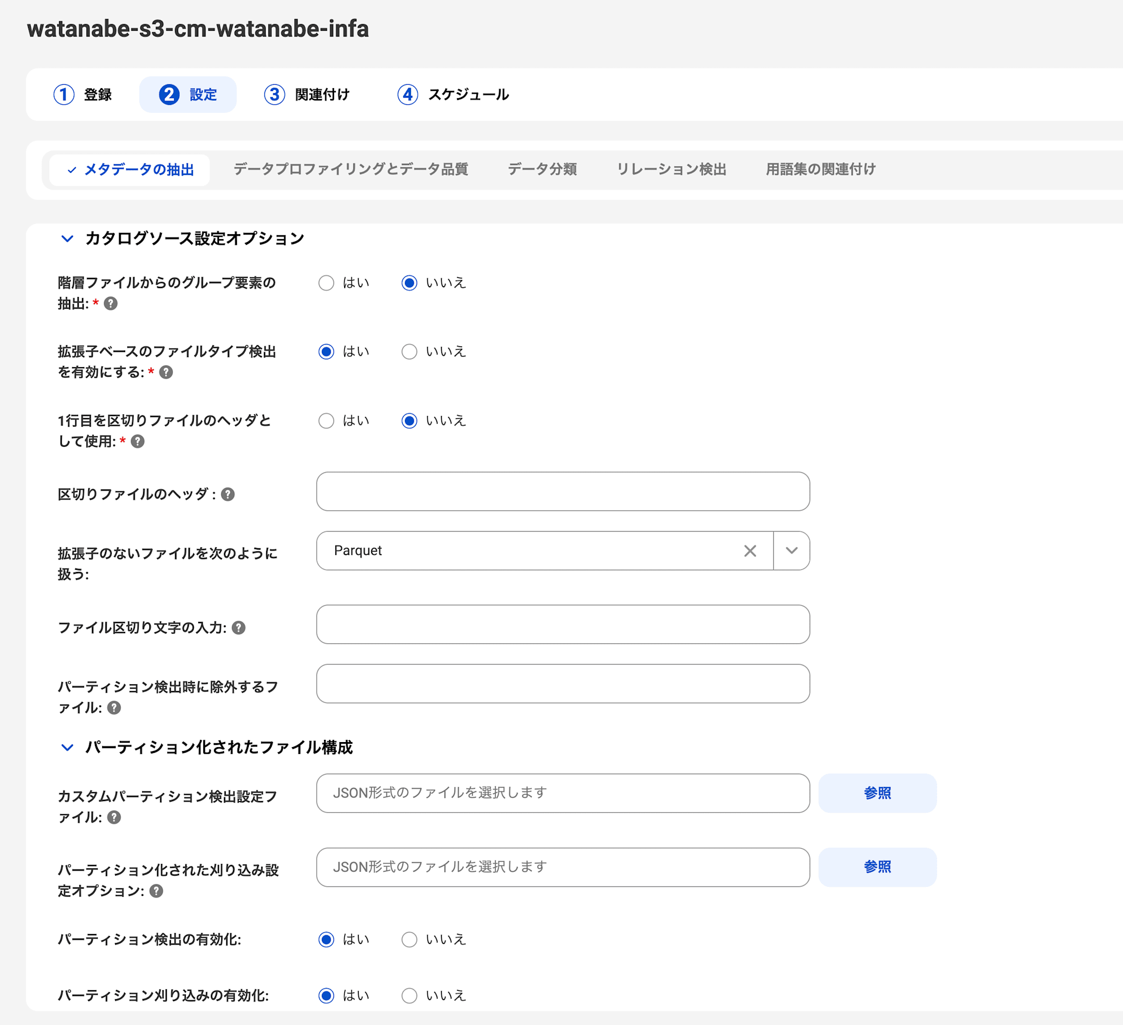Click the カスタムパーティション検出設定ファイル JSON file field
The height and width of the screenshot is (1025, 1123).
click(563, 793)
